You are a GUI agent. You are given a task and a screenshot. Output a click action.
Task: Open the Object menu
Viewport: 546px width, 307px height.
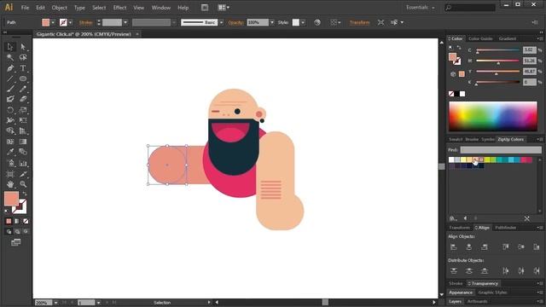point(60,8)
